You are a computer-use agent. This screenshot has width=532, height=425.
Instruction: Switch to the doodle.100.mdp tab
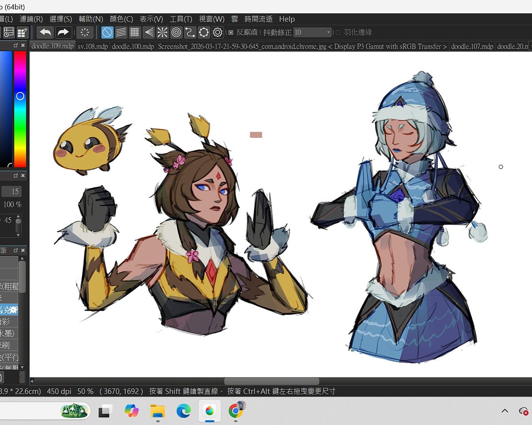coord(133,46)
